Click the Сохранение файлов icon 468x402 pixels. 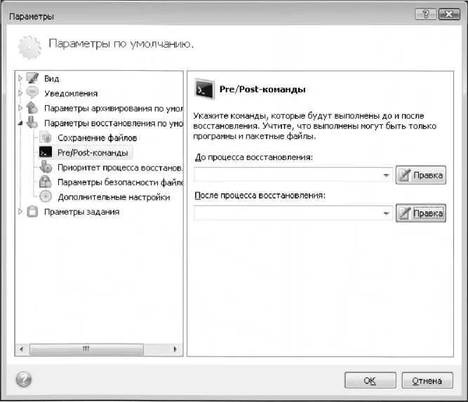click(x=46, y=138)
